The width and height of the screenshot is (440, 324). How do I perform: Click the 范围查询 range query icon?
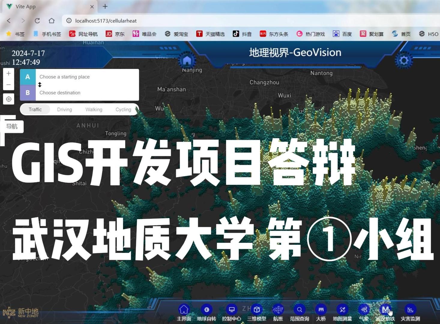(x=299, y=309)
